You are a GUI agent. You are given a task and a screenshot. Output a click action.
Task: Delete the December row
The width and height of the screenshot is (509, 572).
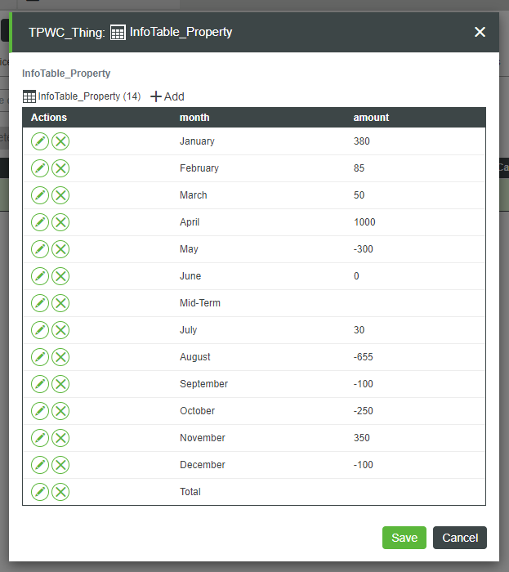click(x=60, y=465)
